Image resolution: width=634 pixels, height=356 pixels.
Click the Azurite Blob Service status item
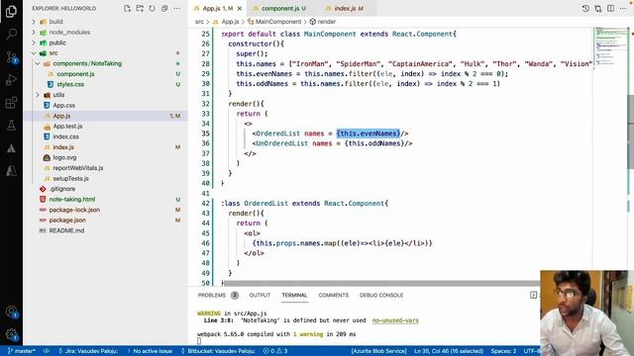[378, 351]
